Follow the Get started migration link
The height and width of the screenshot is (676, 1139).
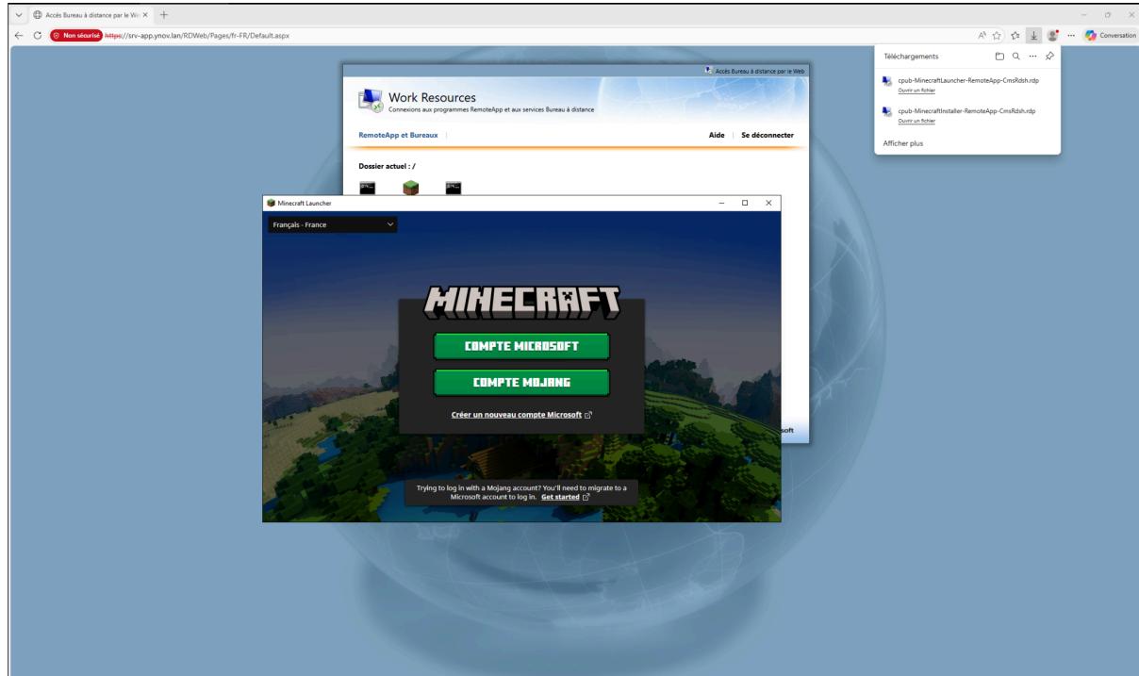pos(566,496)
